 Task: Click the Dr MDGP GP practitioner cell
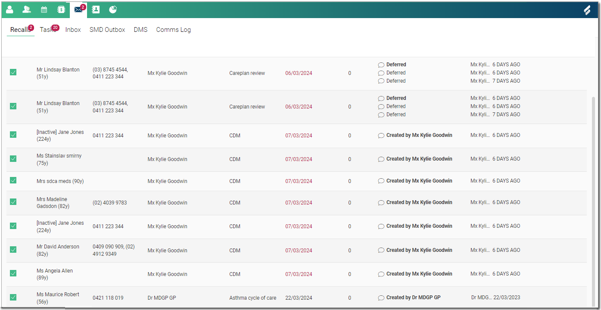pos(162,298)
